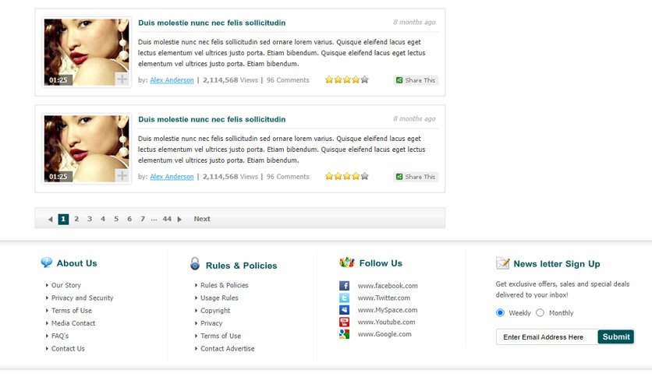Click the Follow Us heading icon
This screenshot has height=377, width=652.
347,262
